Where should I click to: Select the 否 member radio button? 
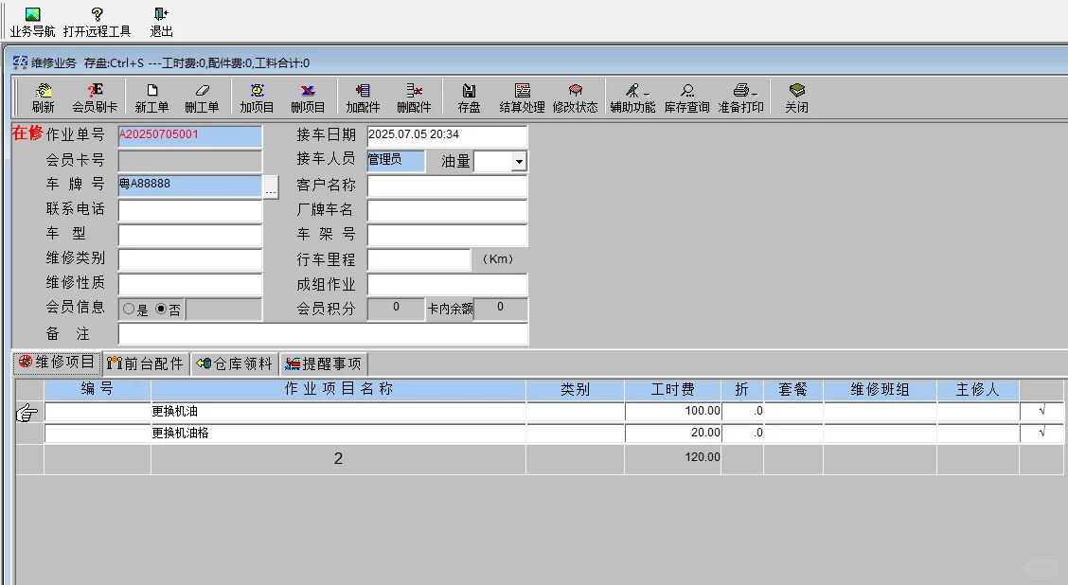(x=161, y=310)
